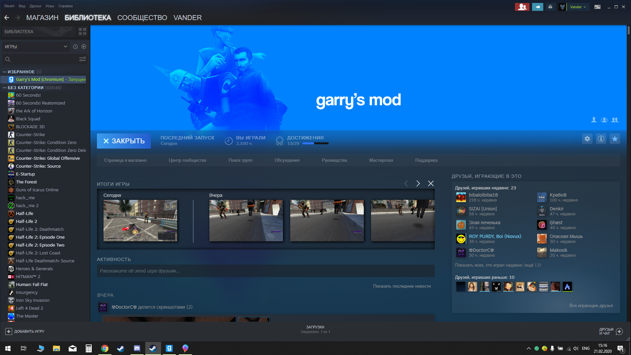Screen dimensions: 631x355
Task: Click Add Game plus icon
Action: 9,331
